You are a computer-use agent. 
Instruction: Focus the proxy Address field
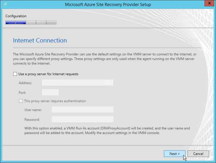tap(78, 83)
